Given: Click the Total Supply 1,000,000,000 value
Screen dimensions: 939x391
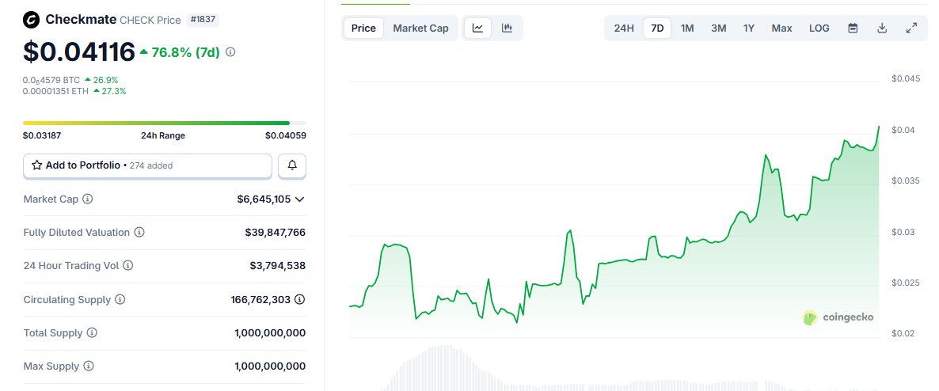Looking at the screenshot, I should pyautogui.click(x=270, y=333).
